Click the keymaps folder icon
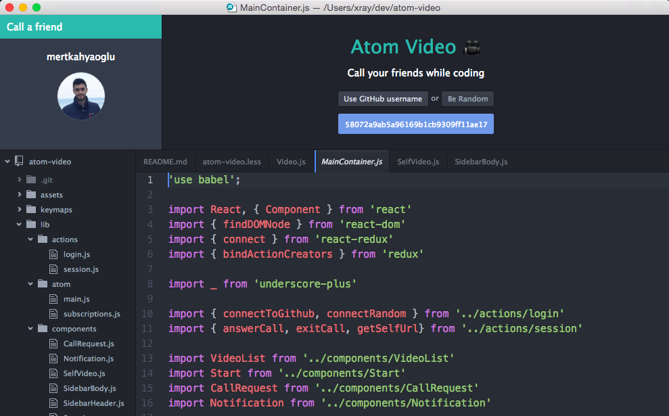The height and width of the screenshot is (416, 669). point(30,210)
